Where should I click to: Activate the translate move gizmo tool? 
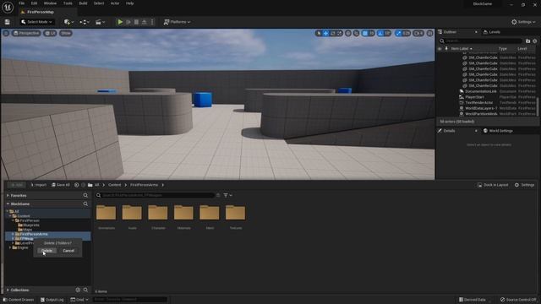[x=325, y=33]
